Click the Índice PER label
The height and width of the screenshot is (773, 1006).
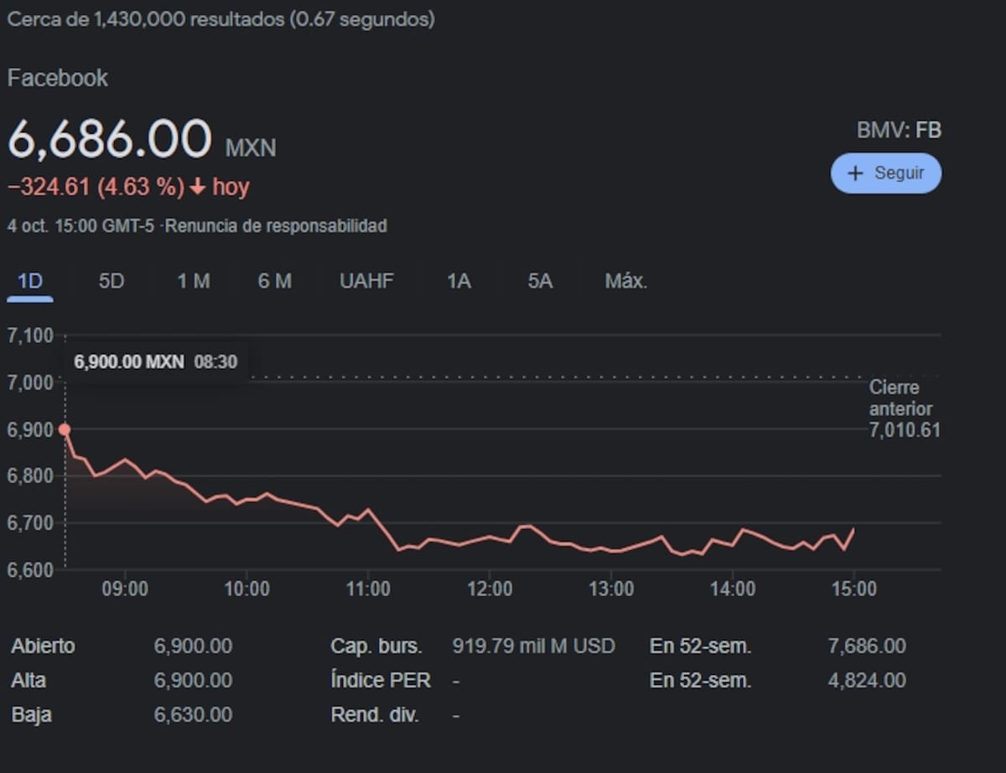click(381, 680)
